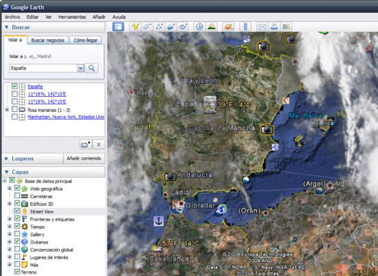Screen dimensions: 378x276
Task: Click the folder save-to-places button
Action: (85, 144)
